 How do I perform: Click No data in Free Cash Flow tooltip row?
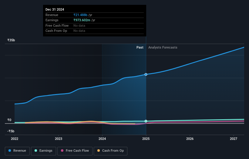[79, 25]
